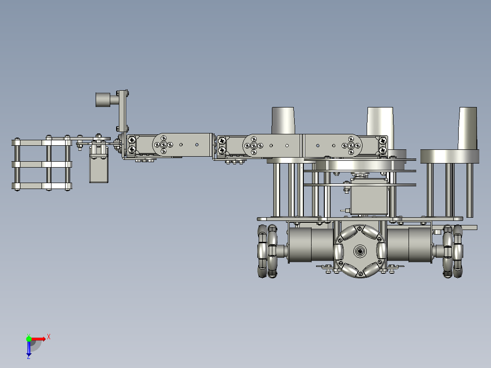Select the gripper claw frame at arm tip
This screenshot has width=491, height=368.
pyautogui.click(x=42, y=164)
